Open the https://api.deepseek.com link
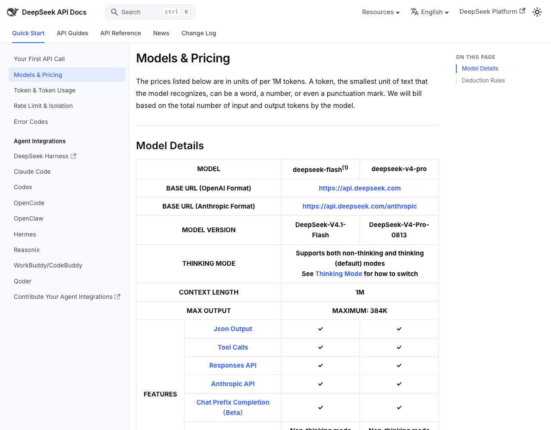 (x=360, y=188)
